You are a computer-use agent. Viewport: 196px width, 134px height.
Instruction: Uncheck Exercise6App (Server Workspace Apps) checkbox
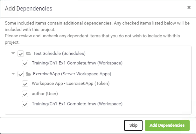click(x=21, y=74)
